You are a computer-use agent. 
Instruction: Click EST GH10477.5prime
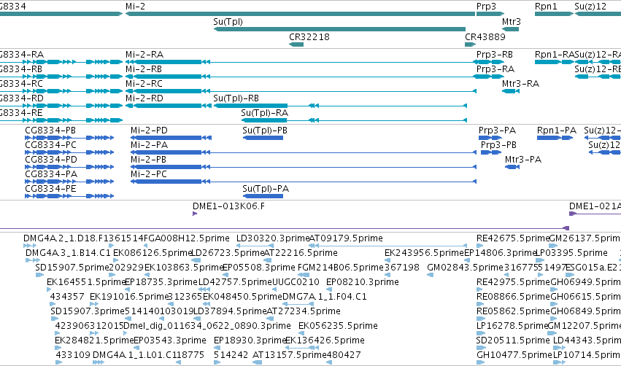tap(480, 362)
